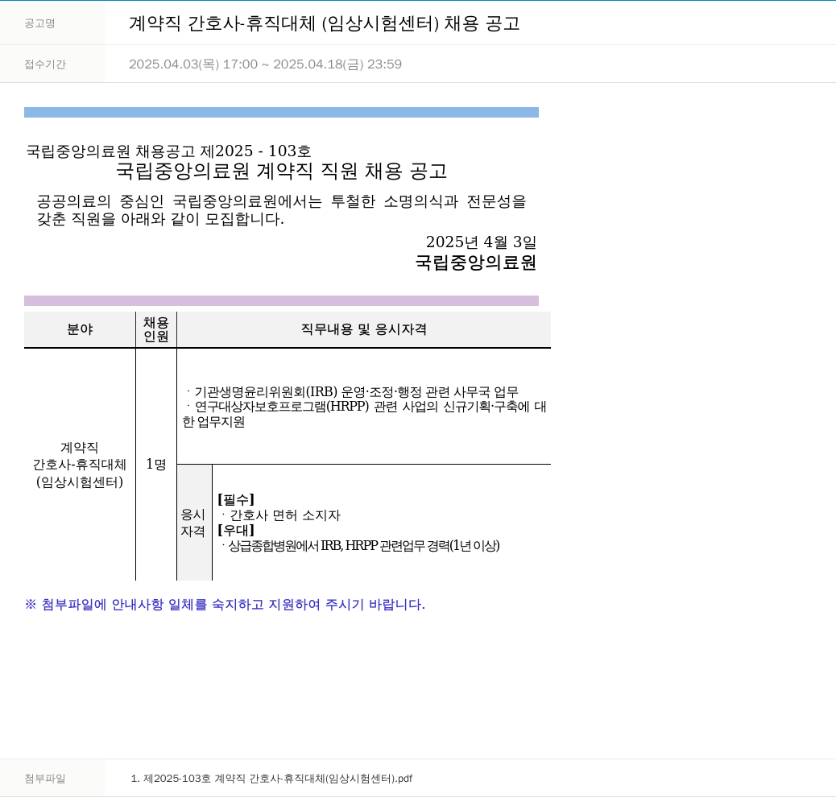836x798 pixels.
Task: Click the 응시 자격 cell
Action: tap(193, 523)
